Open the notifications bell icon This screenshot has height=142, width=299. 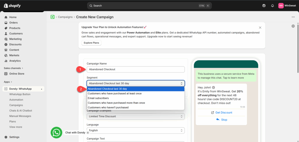(x=272, y=6)
